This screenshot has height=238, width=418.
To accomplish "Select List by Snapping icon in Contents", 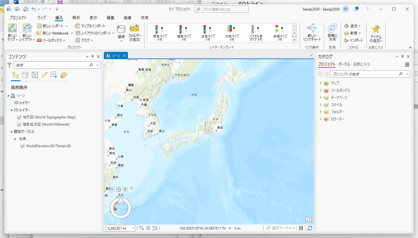I will click(54, 75).
